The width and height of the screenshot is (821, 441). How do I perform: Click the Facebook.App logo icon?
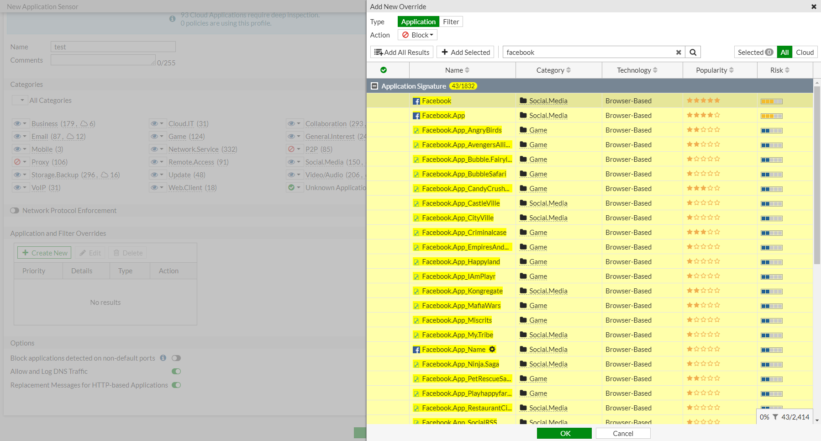[416, 116]
